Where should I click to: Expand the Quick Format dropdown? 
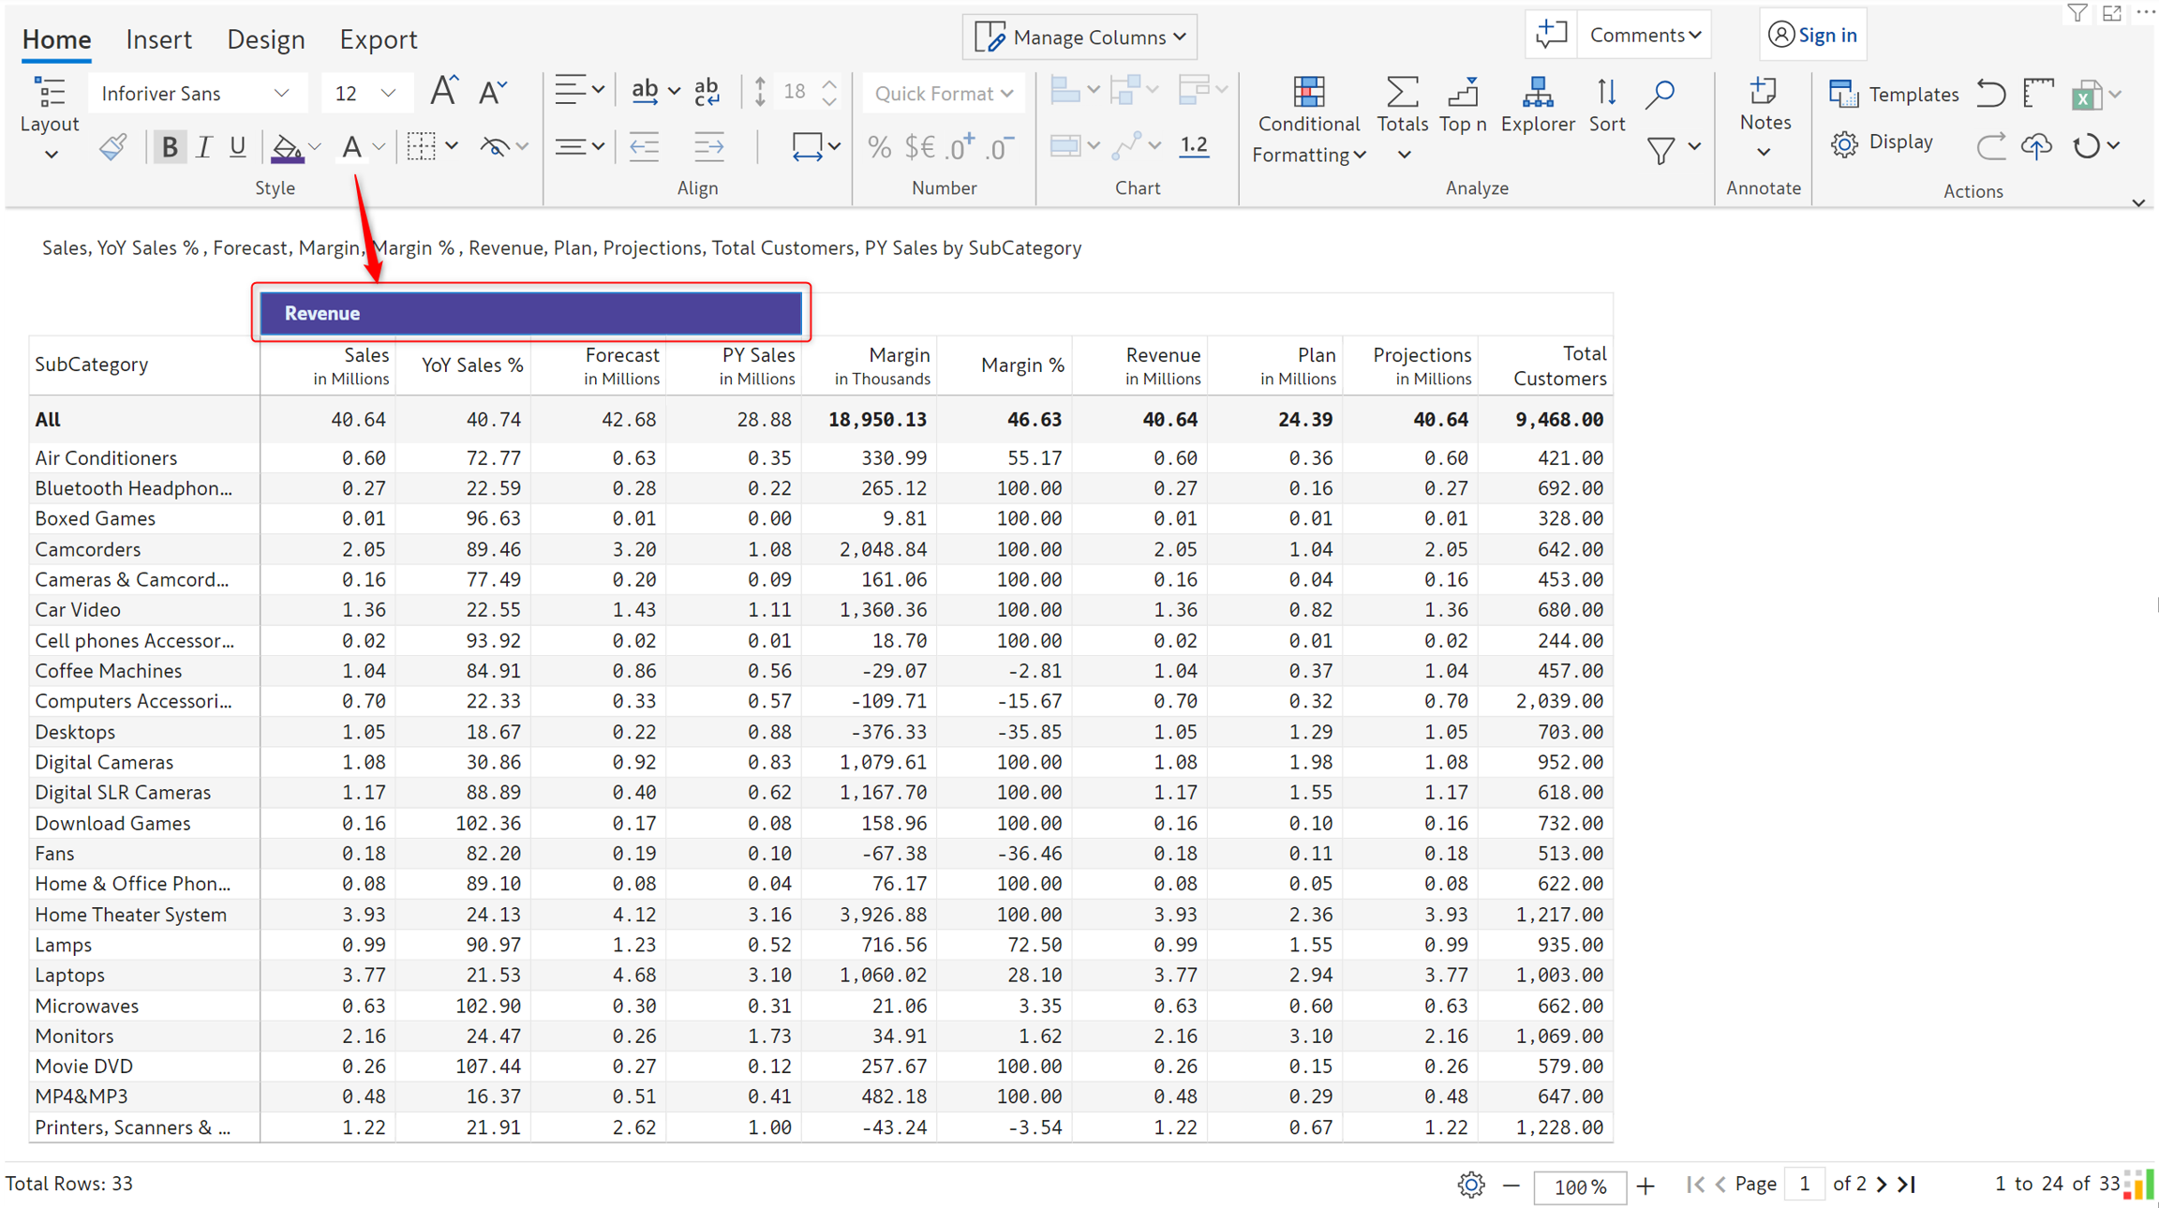pos(943,94)
